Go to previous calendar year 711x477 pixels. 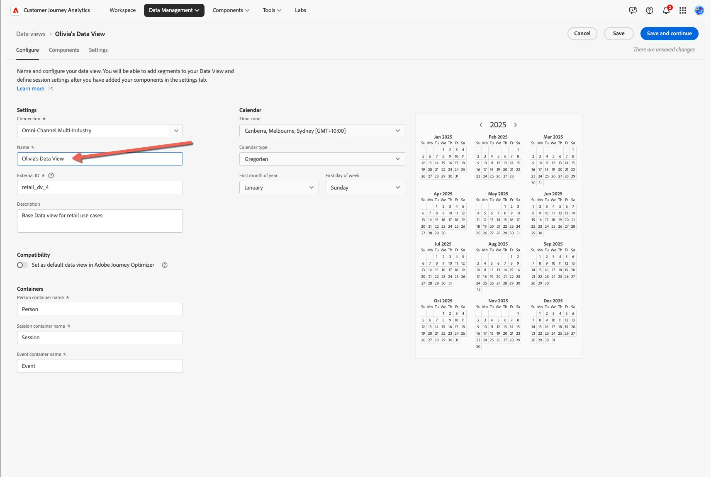(x=481, y=125)
